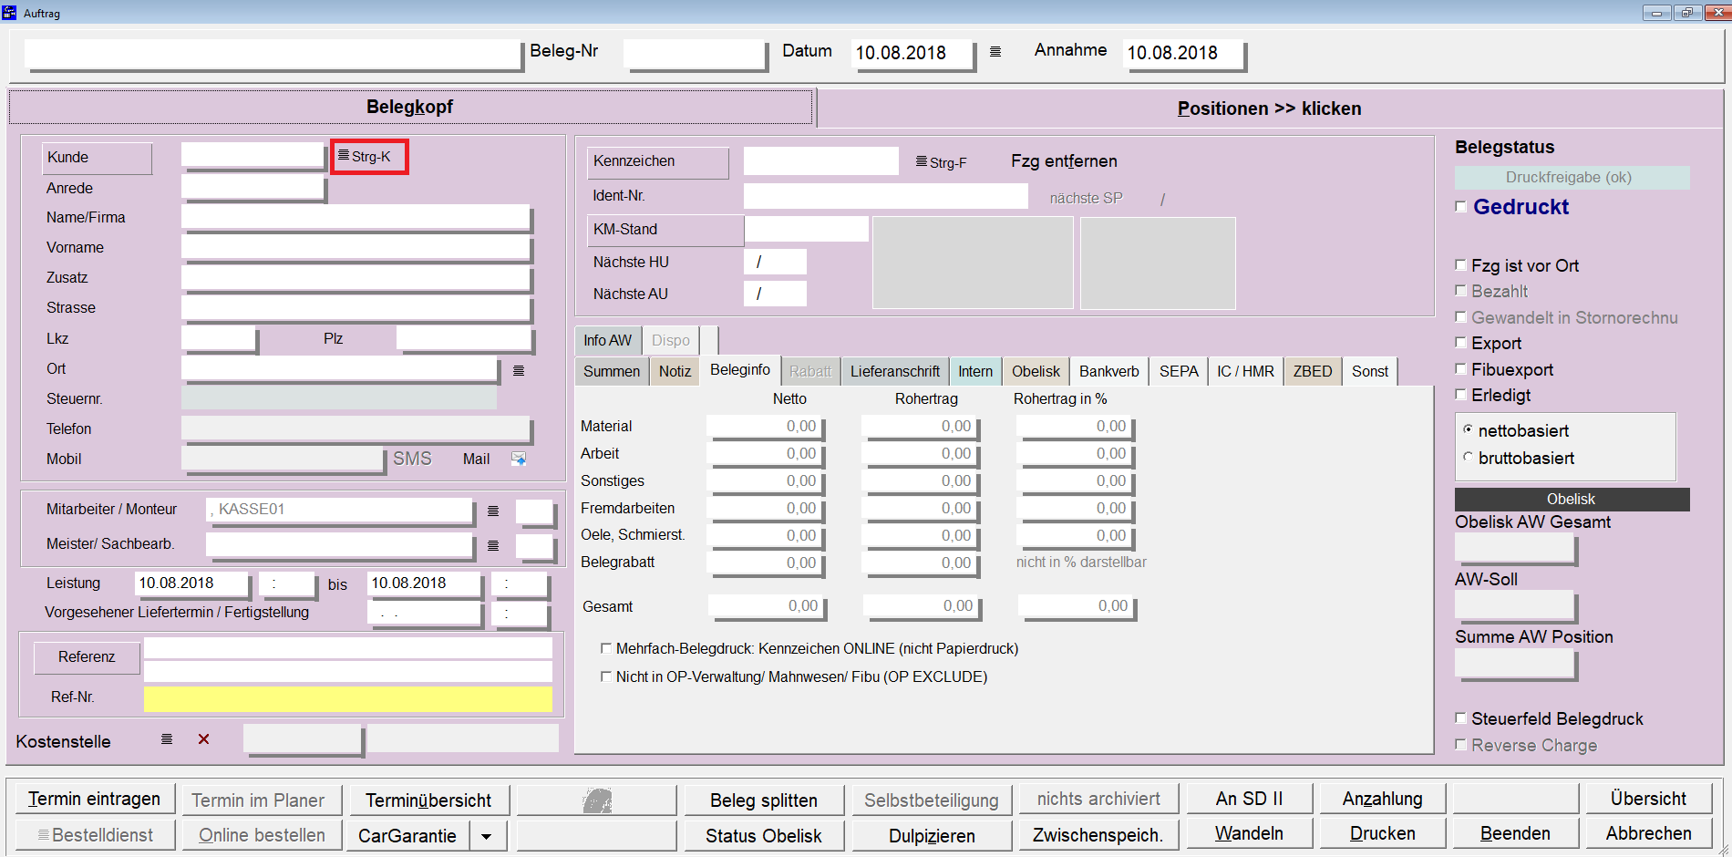The width and height of the screenshot is (1732, 857).
Task: Toggle the Export checkbox
Action: click(1461, 343)
